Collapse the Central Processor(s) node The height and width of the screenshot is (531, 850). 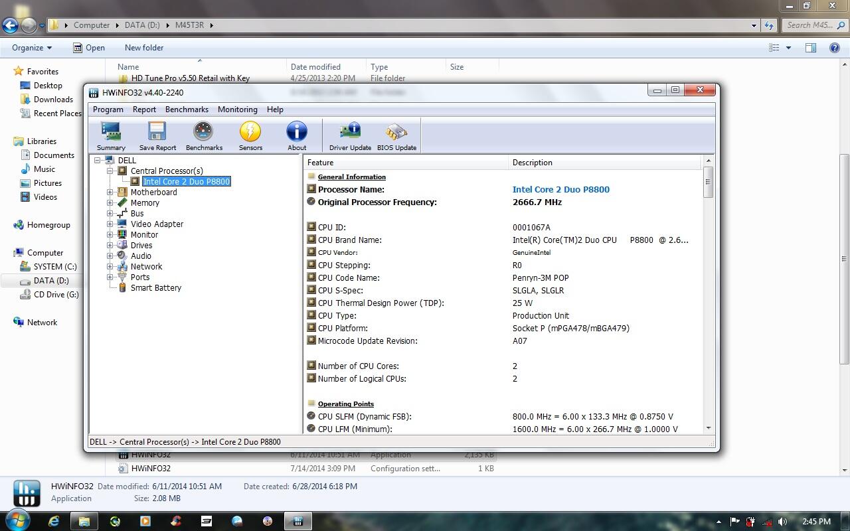110,171
